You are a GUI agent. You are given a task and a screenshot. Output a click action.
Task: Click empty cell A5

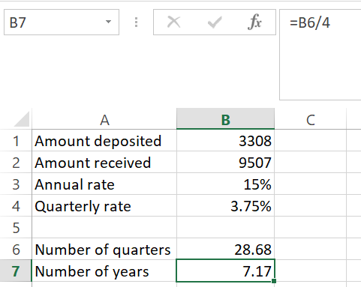[x=104, y=227]
